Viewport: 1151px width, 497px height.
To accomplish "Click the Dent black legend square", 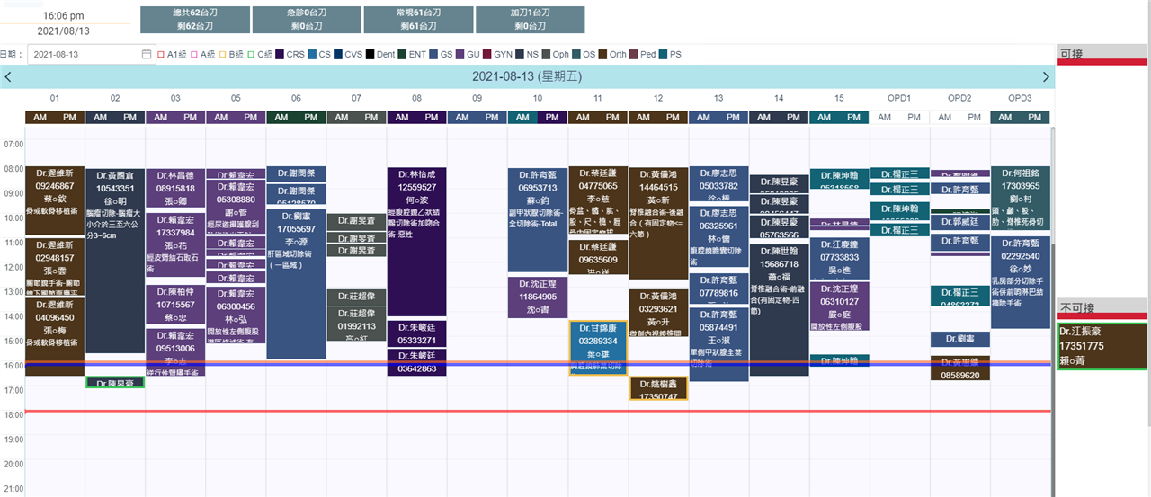I will click(370, 55).
